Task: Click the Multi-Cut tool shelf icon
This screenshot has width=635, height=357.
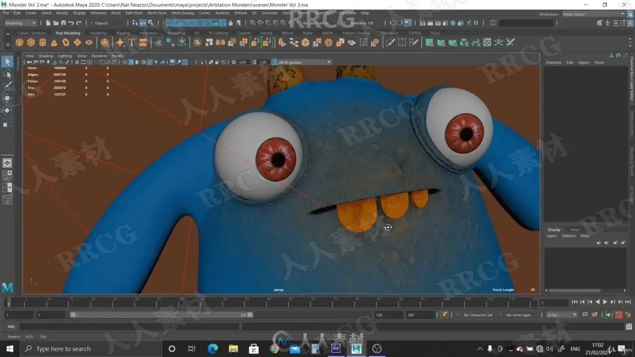Action: (x=390, y=43)
